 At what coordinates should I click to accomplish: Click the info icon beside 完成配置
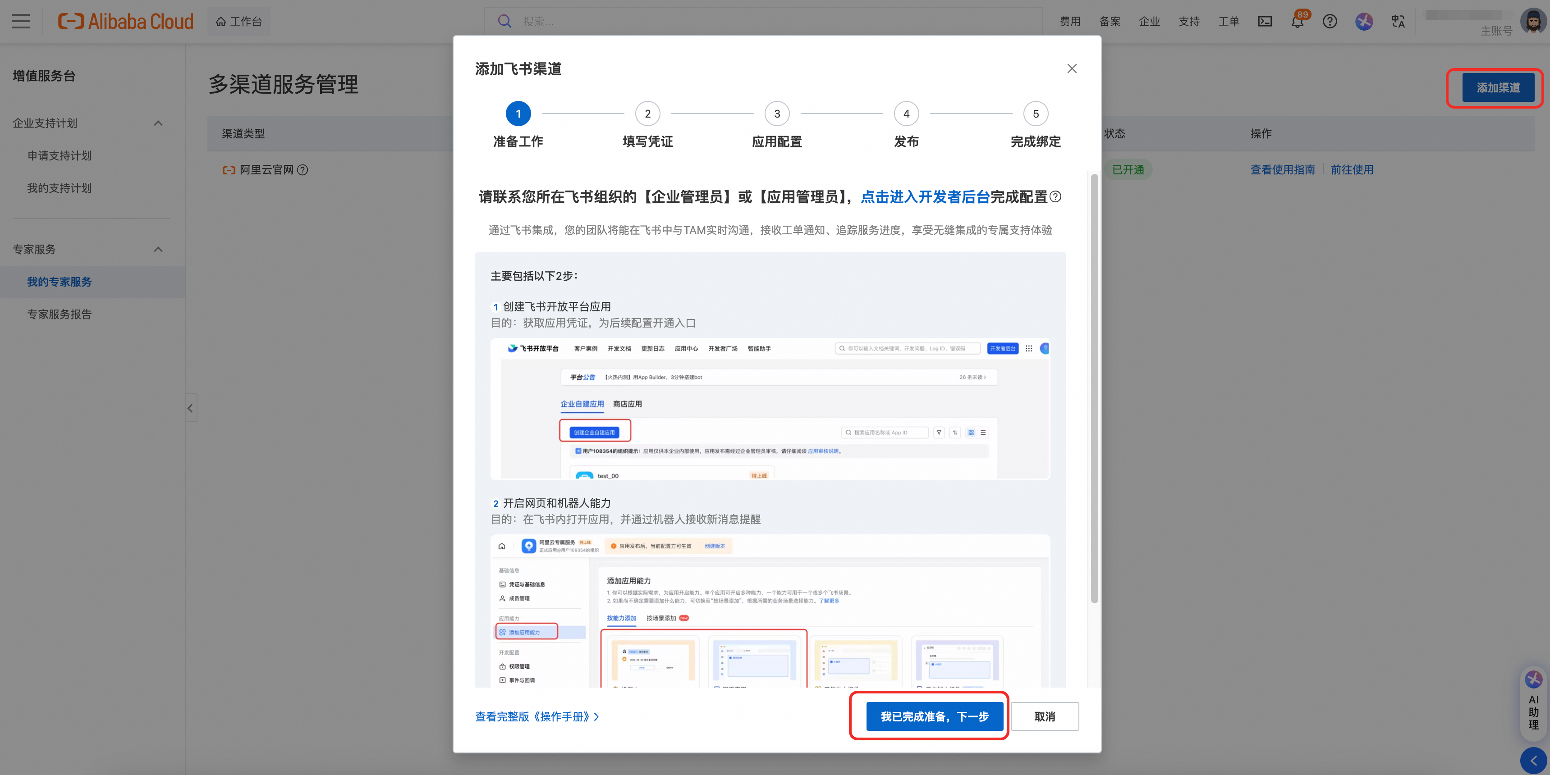coord(1055,196)
